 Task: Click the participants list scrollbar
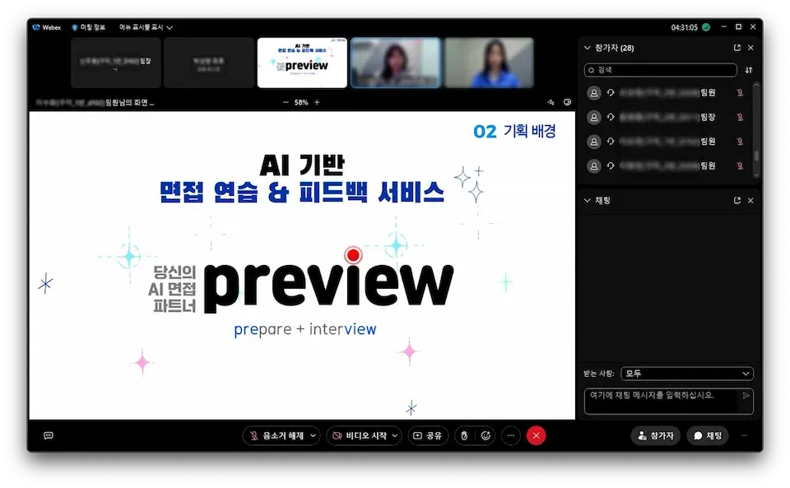tap(756, 155)
